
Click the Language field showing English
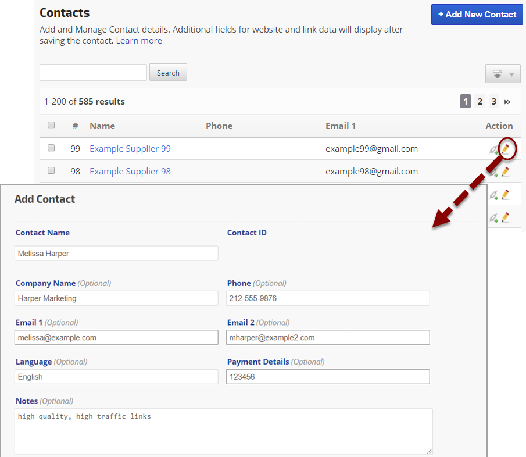pyautogui.click(x=116, y=377)
